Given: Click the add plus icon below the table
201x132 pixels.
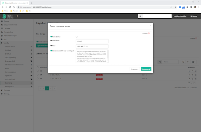Looking at the screenshot, I should click(x=189, y=83).
